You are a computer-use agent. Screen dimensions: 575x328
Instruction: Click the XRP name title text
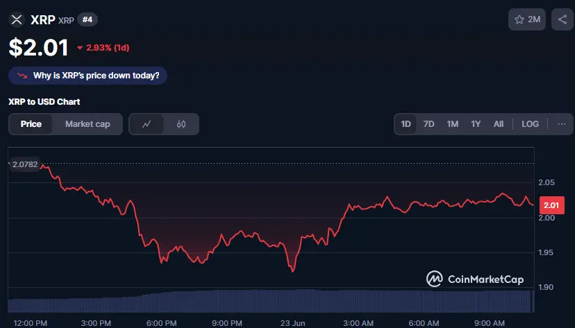43,19
